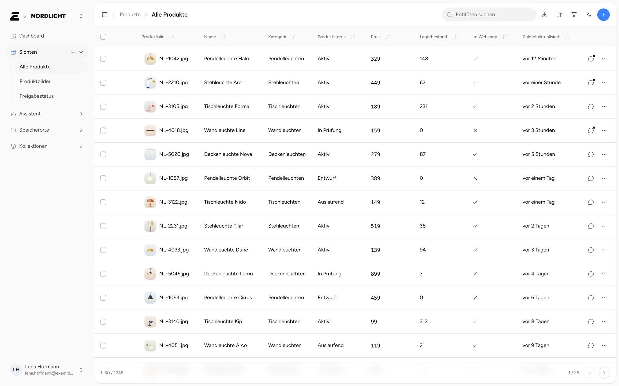
Task: Open more options for Wandleuchte Arco
Action: click(x=604, y=345)
